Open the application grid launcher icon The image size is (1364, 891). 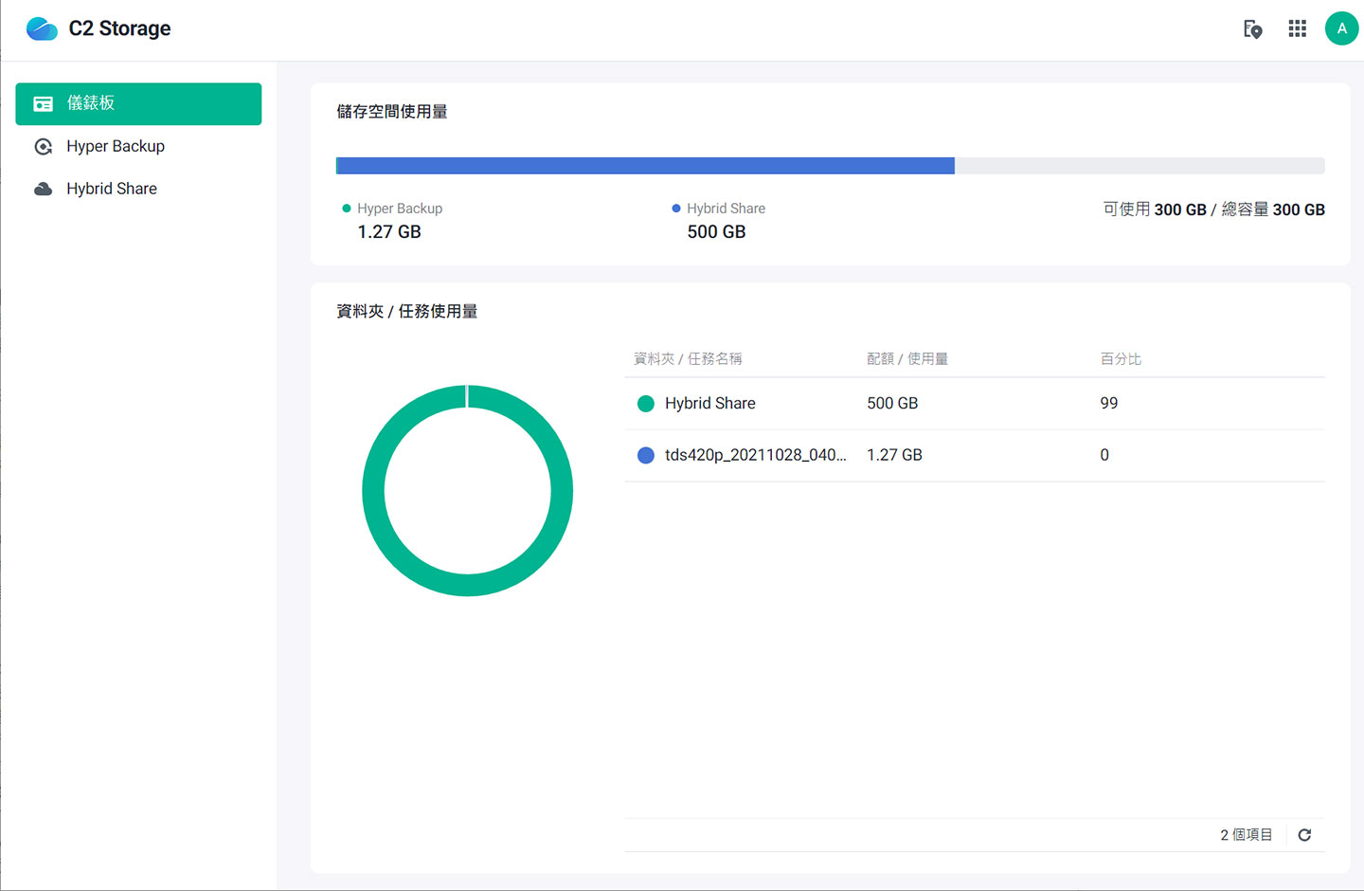1297,28
